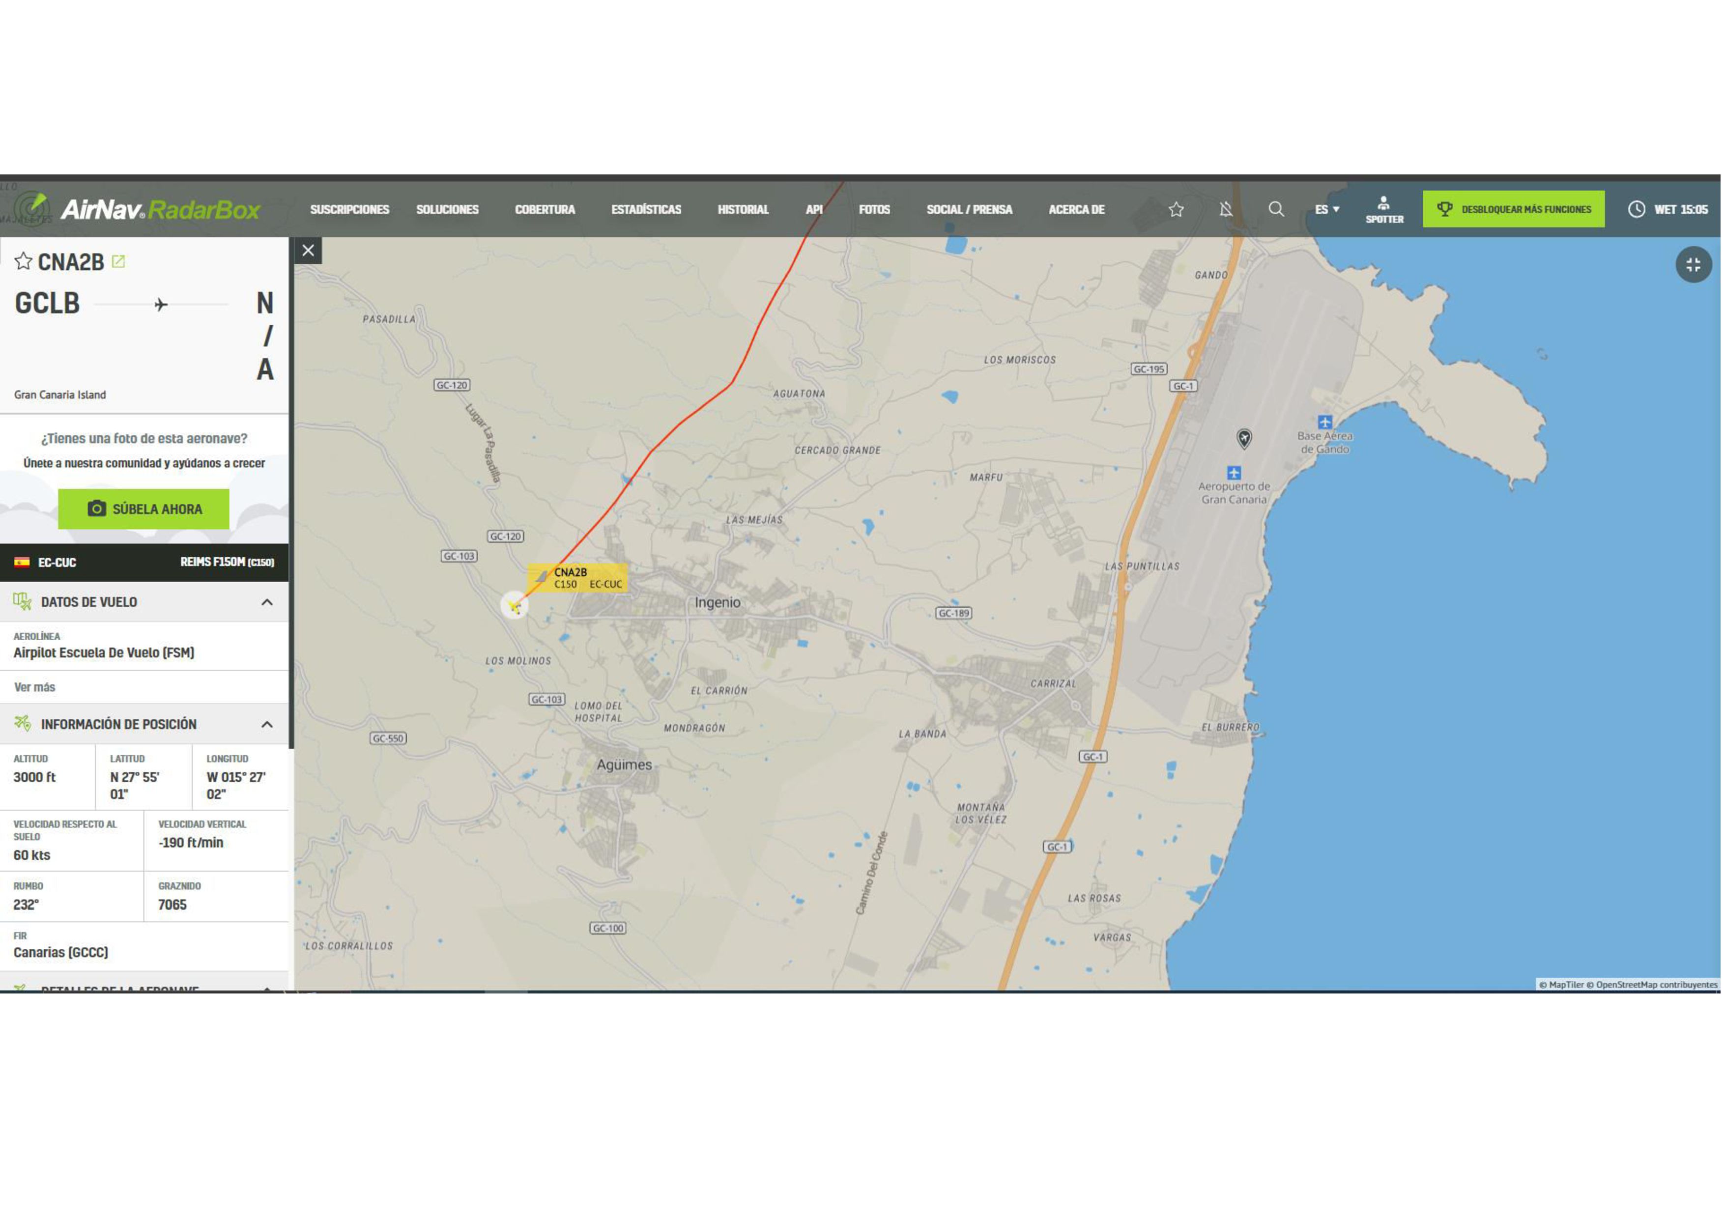1724x1219 pixels.
Task: Click the Base Aérea de Gando airport icon
Action: coord(1325,422)
